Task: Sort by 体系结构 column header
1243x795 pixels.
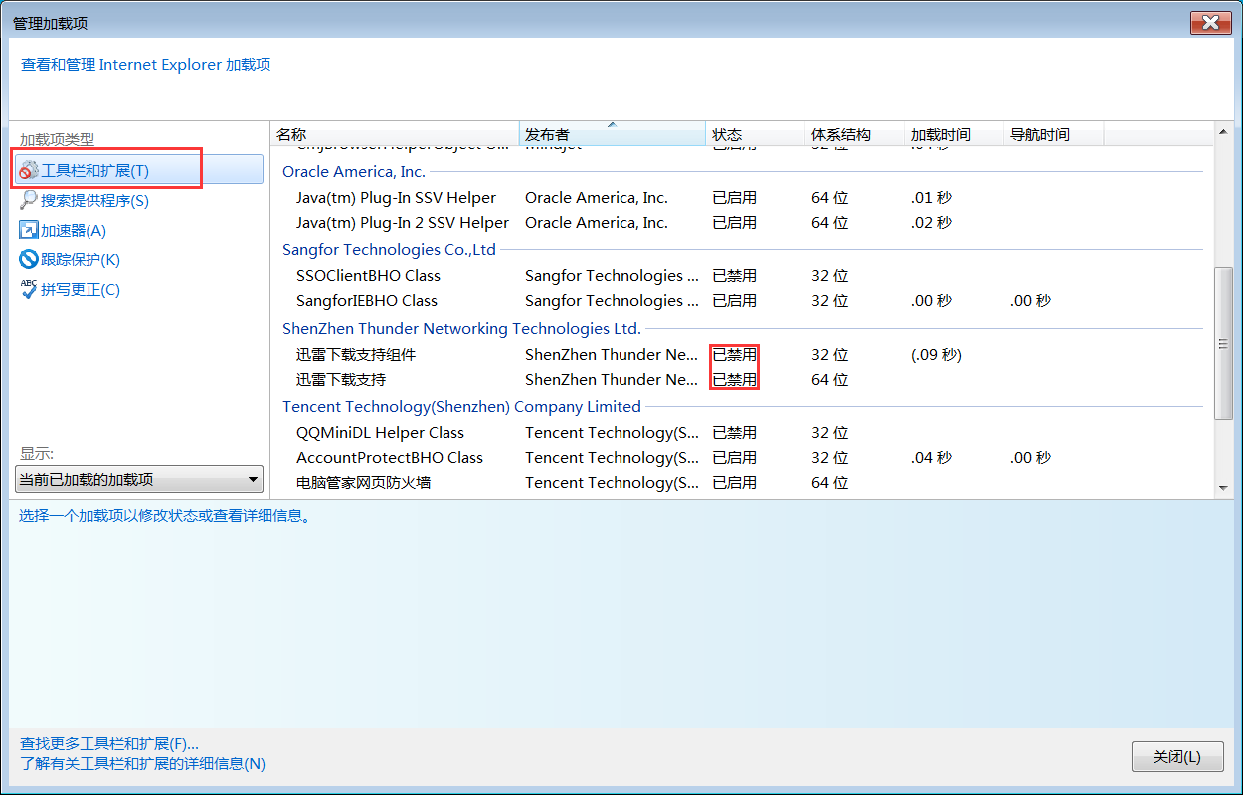Action: coord(854,134)
